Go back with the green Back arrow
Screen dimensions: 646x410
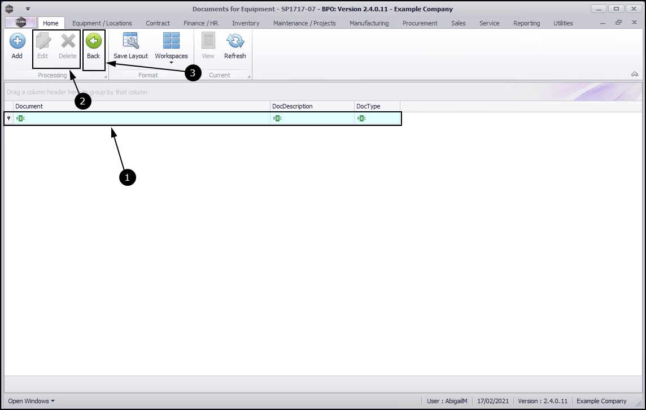pyautogui.click(x=94, y=41)
